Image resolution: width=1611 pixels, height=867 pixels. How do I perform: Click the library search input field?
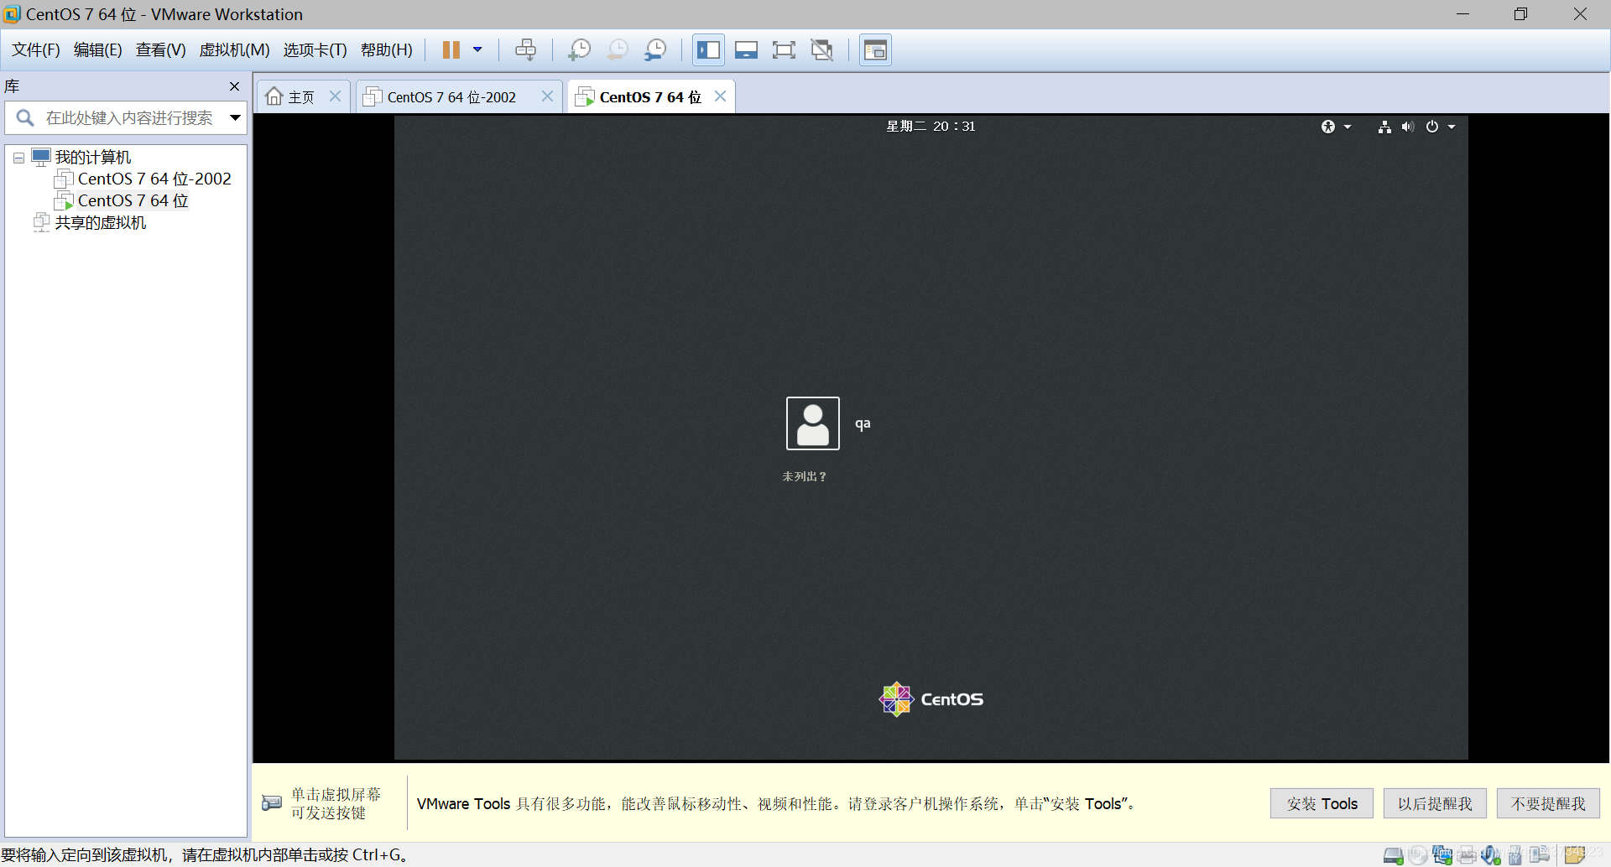click(130, 118)
